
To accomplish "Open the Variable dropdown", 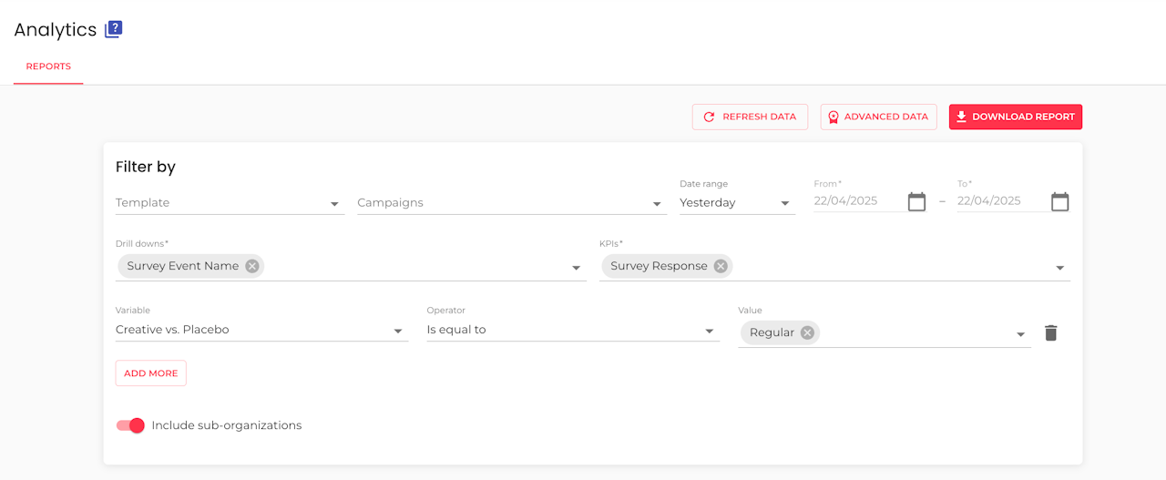I will point(398,332).
